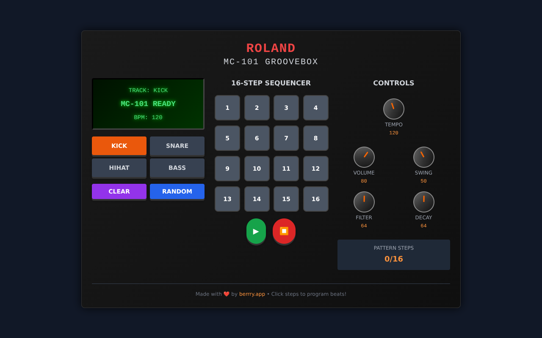Viewport: 542px width, 338px height.
Task: Adjust the VOLUME knob
Action: [364, 157]
